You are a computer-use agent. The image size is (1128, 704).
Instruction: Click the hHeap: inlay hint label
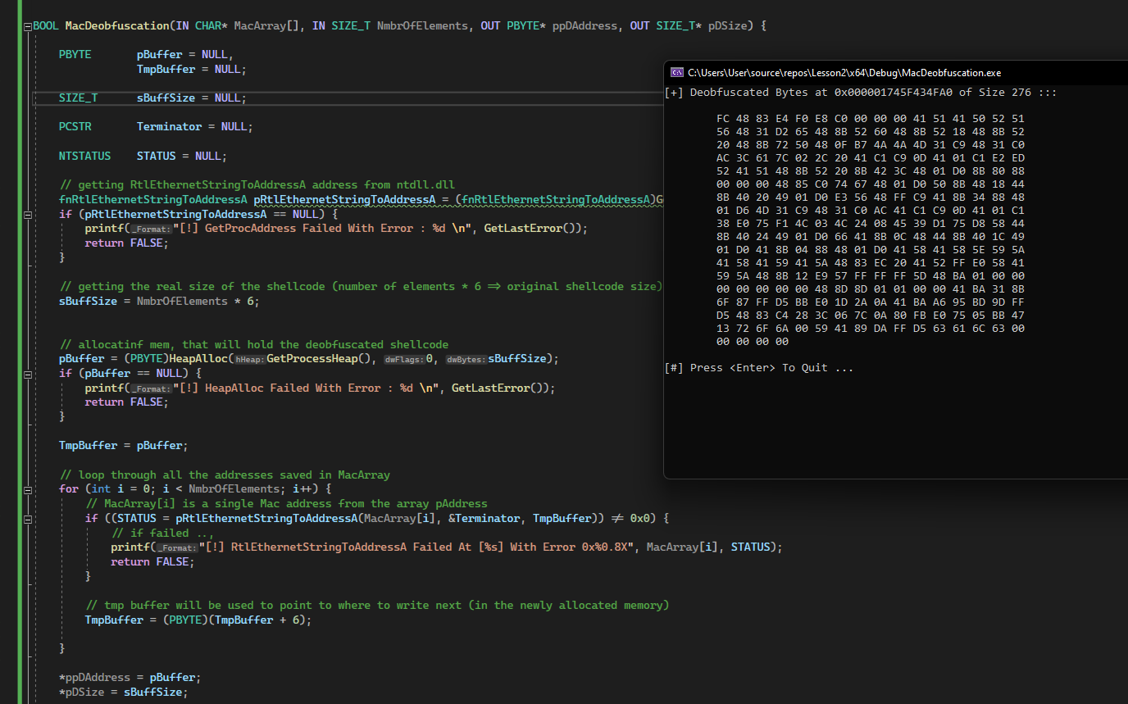249,360
